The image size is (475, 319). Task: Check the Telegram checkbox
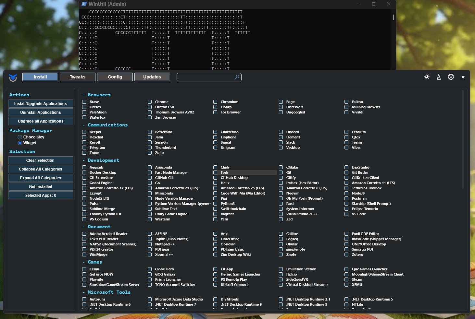84,148
